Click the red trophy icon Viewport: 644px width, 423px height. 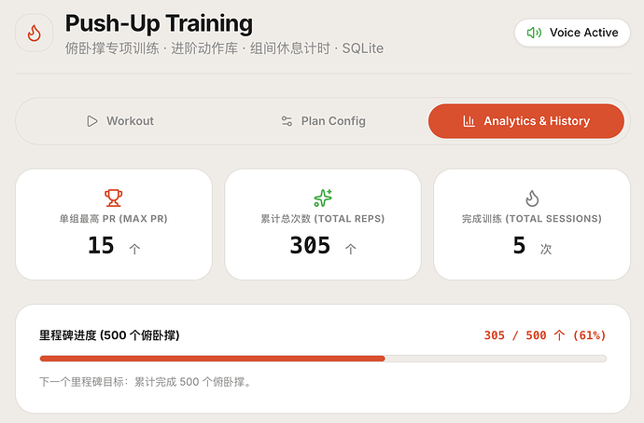coord(113,198)
